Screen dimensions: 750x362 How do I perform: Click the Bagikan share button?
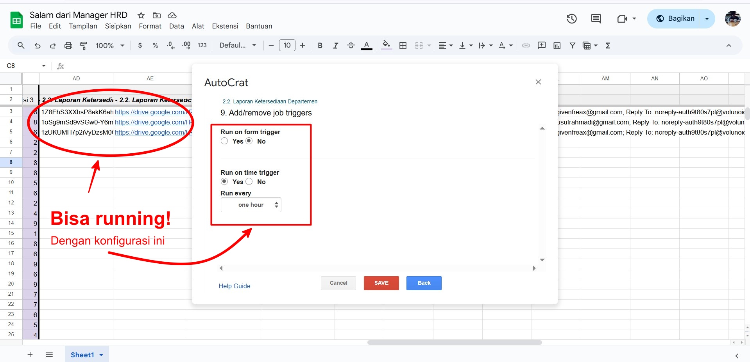(674, 18)
